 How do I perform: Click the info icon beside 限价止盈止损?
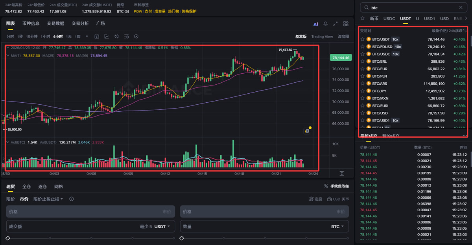coord(71,199)
